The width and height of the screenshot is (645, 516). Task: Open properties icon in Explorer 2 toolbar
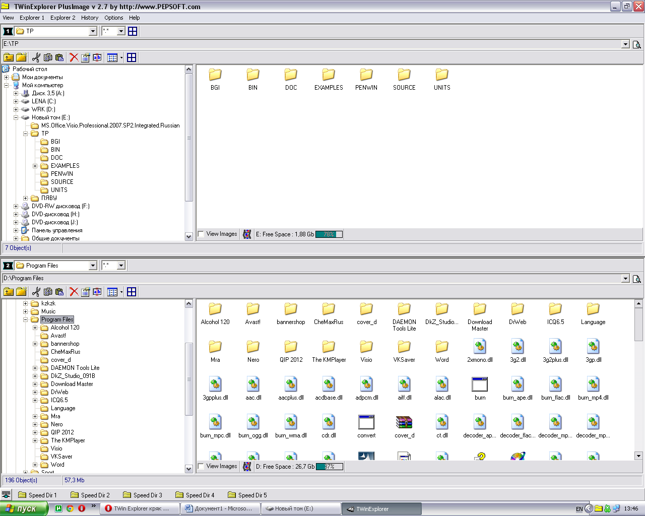click(85, 292)
